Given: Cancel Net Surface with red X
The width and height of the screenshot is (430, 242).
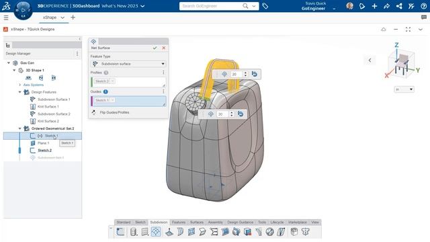Looking at the screenshot, I should pyautogui.click(x=164, y=48).
